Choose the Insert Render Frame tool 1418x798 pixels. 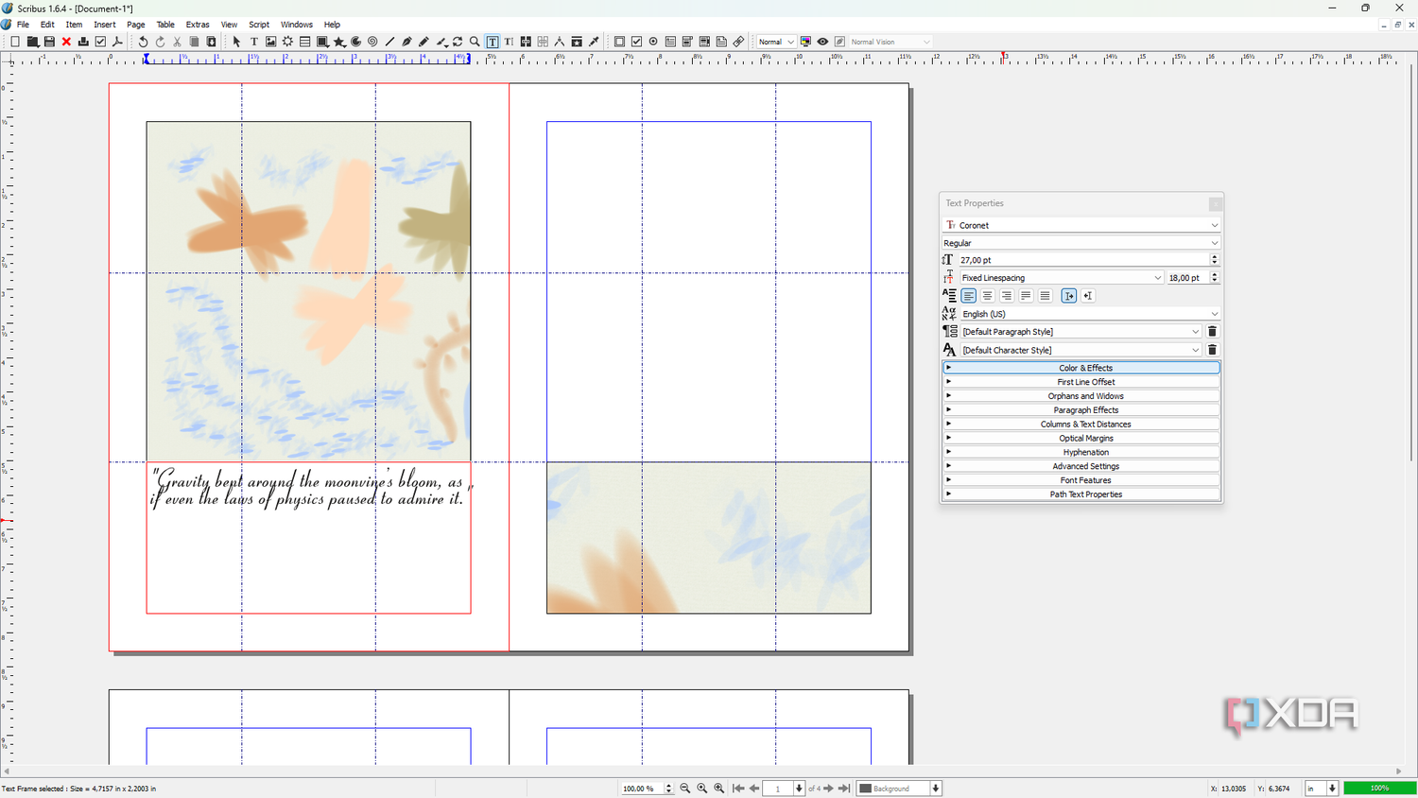(287, 42)
